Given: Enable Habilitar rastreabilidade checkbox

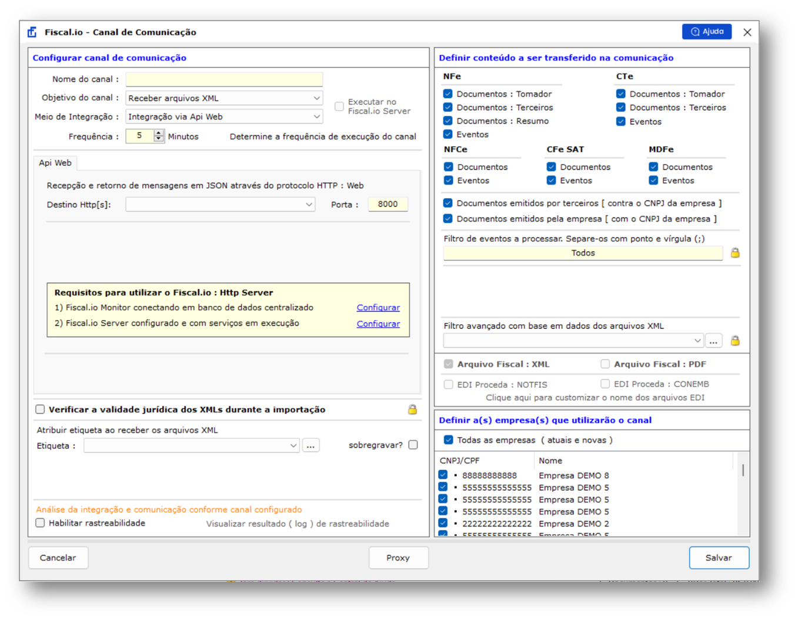Looking at the screenshot, I should pyautogui.click(x=40, y=523).
